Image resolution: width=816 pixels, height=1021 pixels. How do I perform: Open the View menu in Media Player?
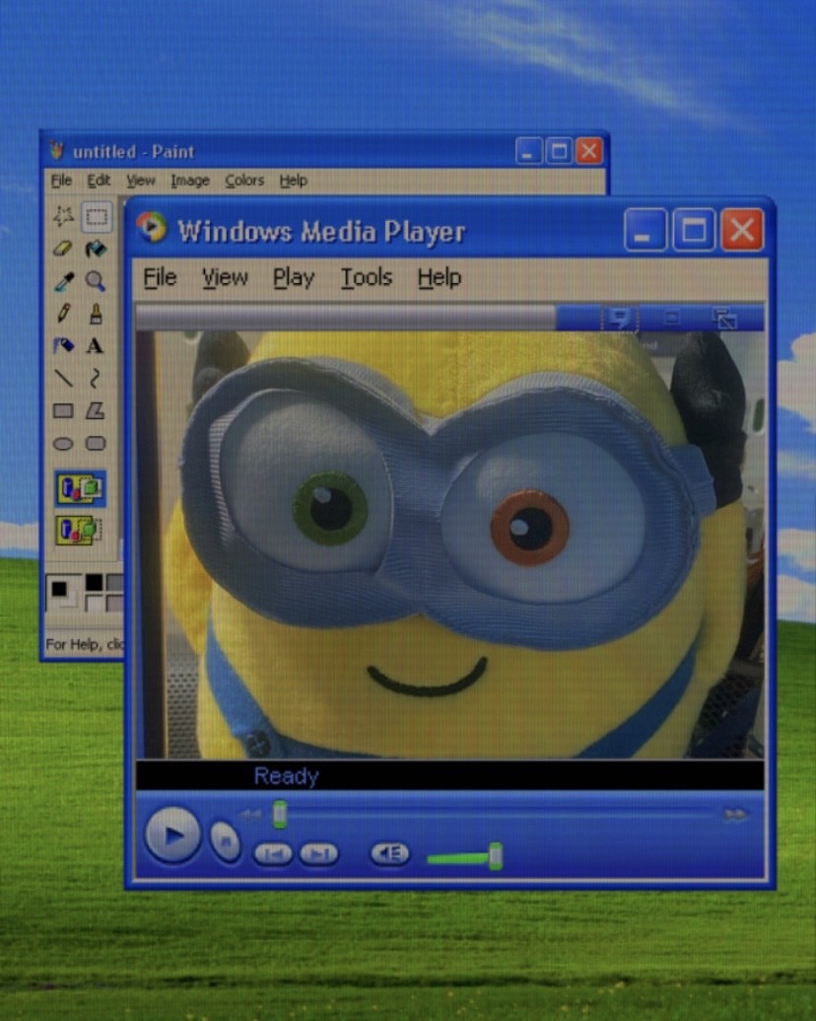tap(225, 278)
